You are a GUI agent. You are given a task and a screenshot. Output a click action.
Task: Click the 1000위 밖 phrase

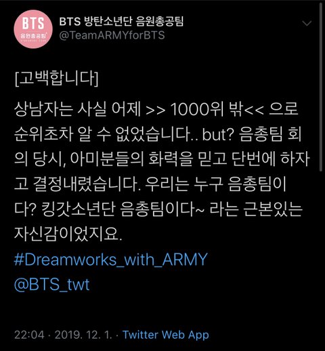coord(207,109)
